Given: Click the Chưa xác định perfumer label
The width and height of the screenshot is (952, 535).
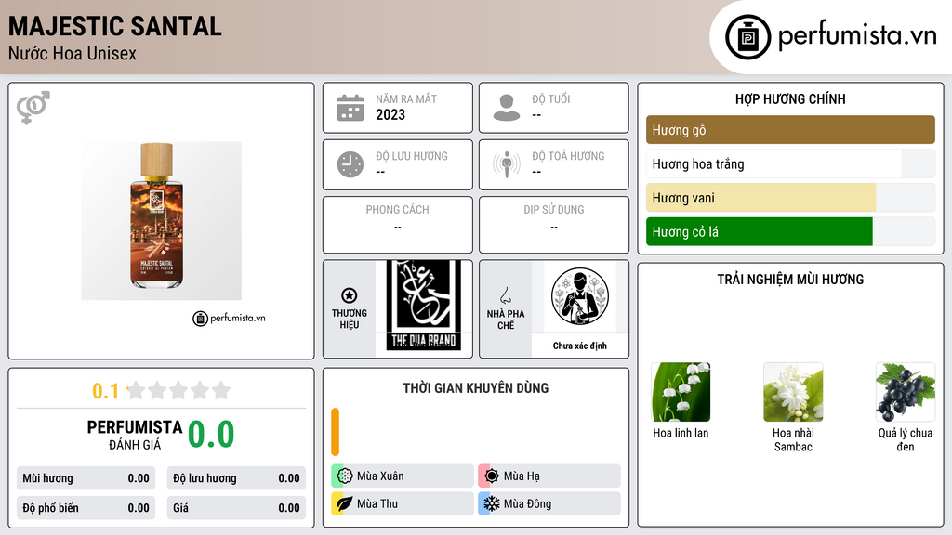Looking at the screenshot, I should pos(580,346).
